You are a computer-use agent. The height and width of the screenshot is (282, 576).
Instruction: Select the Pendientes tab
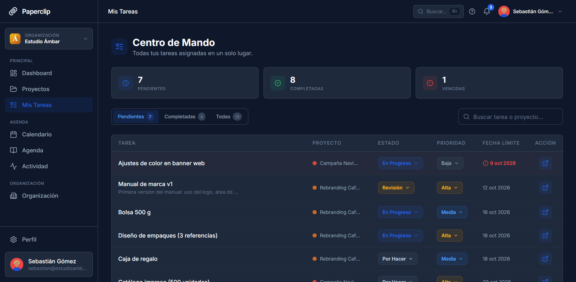(136, 116)
